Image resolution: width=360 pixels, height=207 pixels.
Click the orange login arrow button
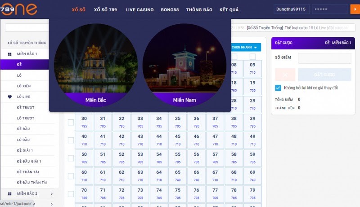pyautogui.click(x=355, y=9)
